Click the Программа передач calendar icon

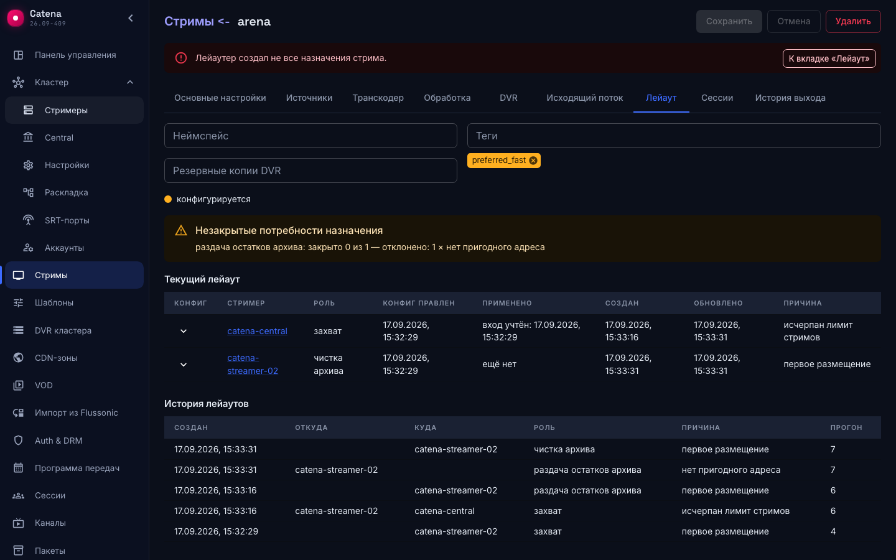[19, 468]
